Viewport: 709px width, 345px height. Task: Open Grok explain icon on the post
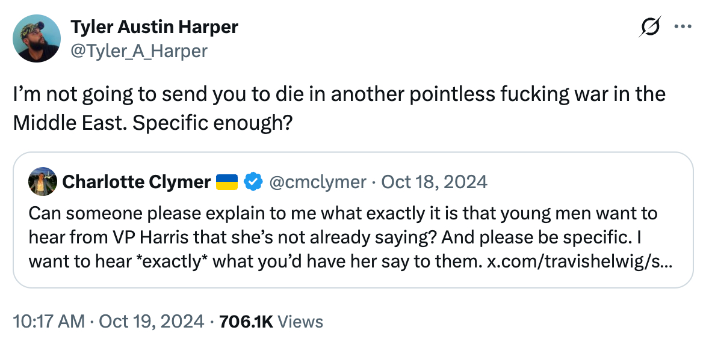(x=651, y=28)
